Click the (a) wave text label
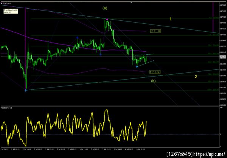 coord(105,8)
